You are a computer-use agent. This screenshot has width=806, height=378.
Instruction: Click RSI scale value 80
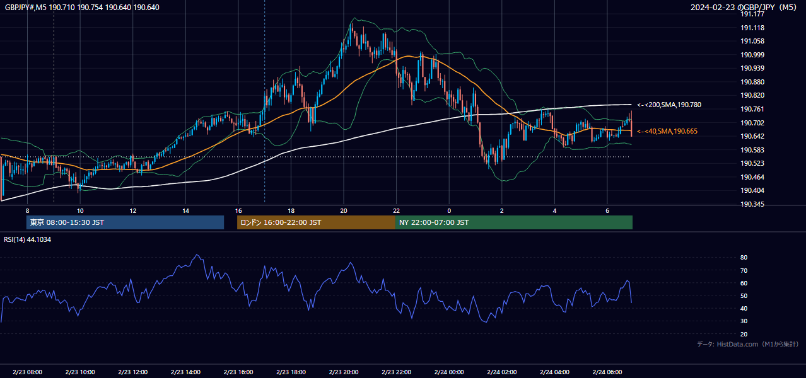744,258
